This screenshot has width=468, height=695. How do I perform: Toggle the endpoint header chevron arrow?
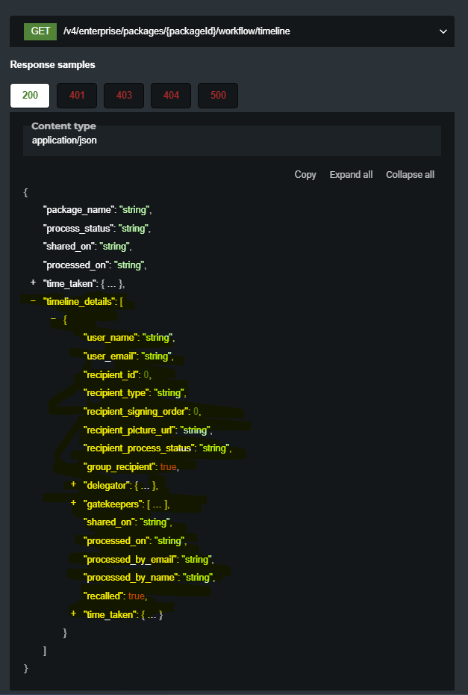tap(443, 31)
